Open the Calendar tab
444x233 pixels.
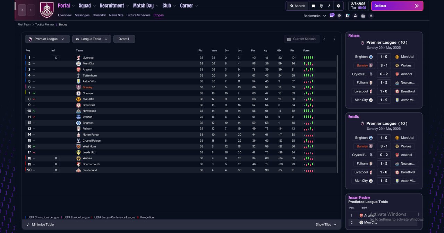(x=99, y=15)
